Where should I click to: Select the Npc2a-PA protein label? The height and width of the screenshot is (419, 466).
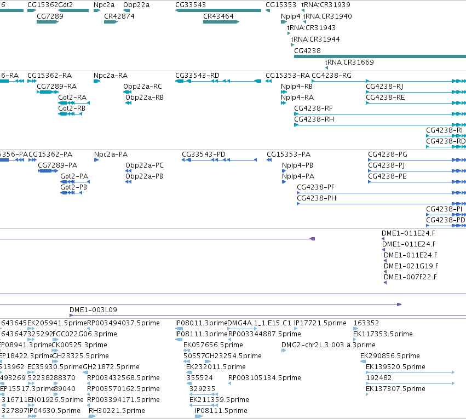coord(111,154)
